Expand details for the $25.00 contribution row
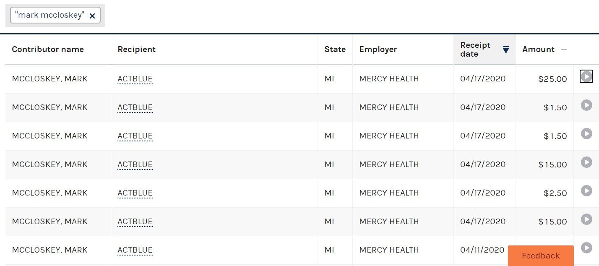This screenshot has width=599, height=266. [586, 76]
